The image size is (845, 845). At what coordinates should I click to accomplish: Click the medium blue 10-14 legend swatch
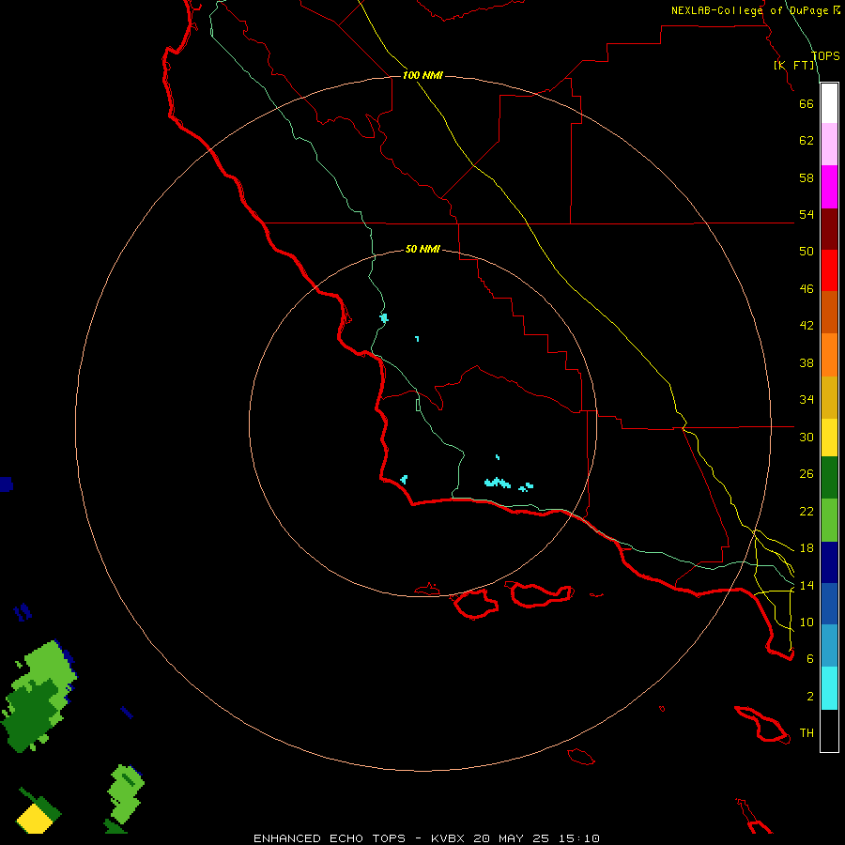[829, 604]
